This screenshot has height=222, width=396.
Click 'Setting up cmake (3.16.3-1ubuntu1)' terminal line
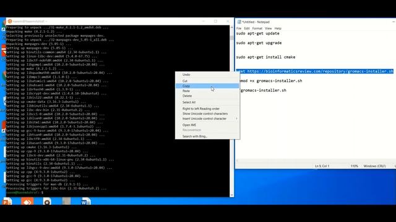click(41, 147)
